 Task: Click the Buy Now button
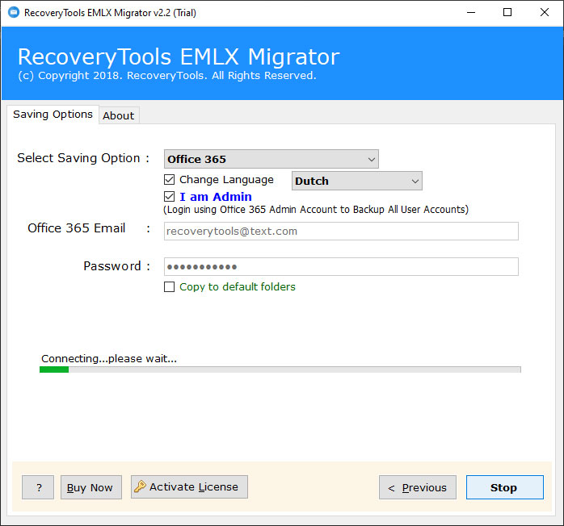pyautogui.click(x=91, y=487)
